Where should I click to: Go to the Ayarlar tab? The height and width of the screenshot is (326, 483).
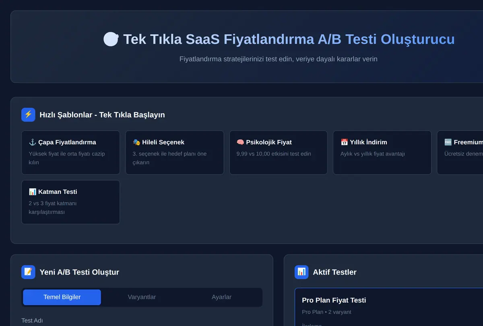click(x=221, y=297)
